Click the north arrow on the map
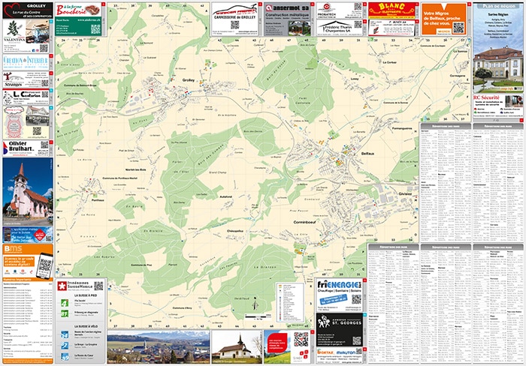Image resolution: width=526 pixels, height=366 pixels. 255,304
